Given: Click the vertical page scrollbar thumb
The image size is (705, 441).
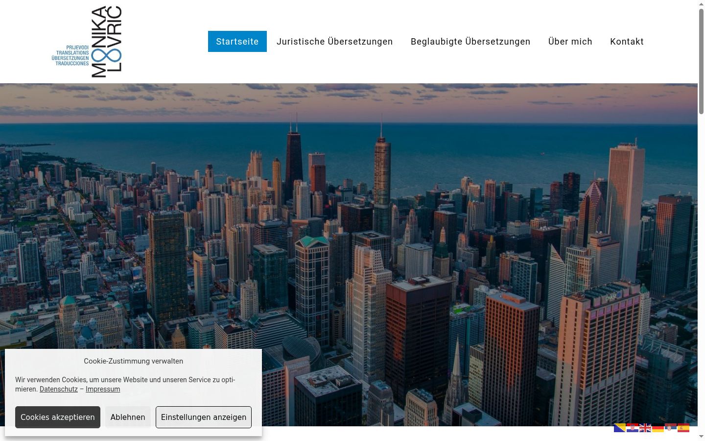Looking at the screenshot, I should pyautogui.click(x=701, y=61).
